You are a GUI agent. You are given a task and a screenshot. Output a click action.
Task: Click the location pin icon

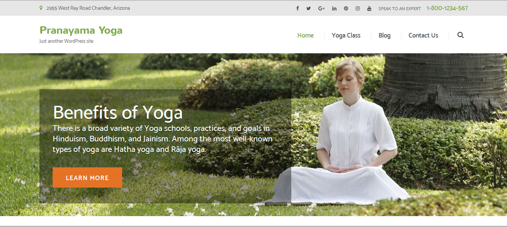tap(41, 8)
